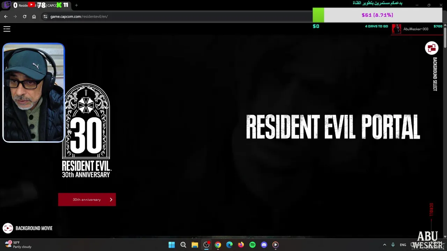Launch Microsoft Edge from the taskbar
This screenshot has width=447, height=251.
[229, 245]
